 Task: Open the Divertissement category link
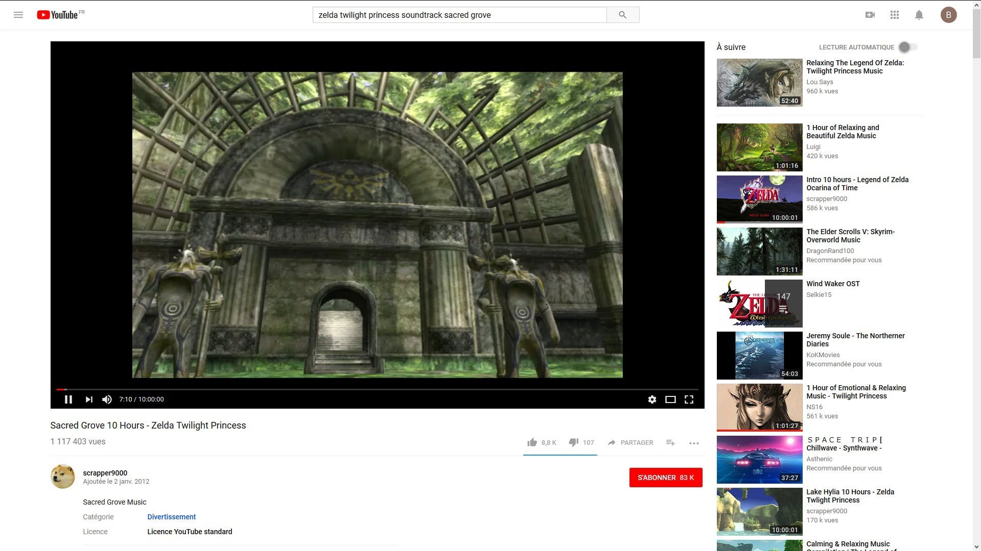171,517
